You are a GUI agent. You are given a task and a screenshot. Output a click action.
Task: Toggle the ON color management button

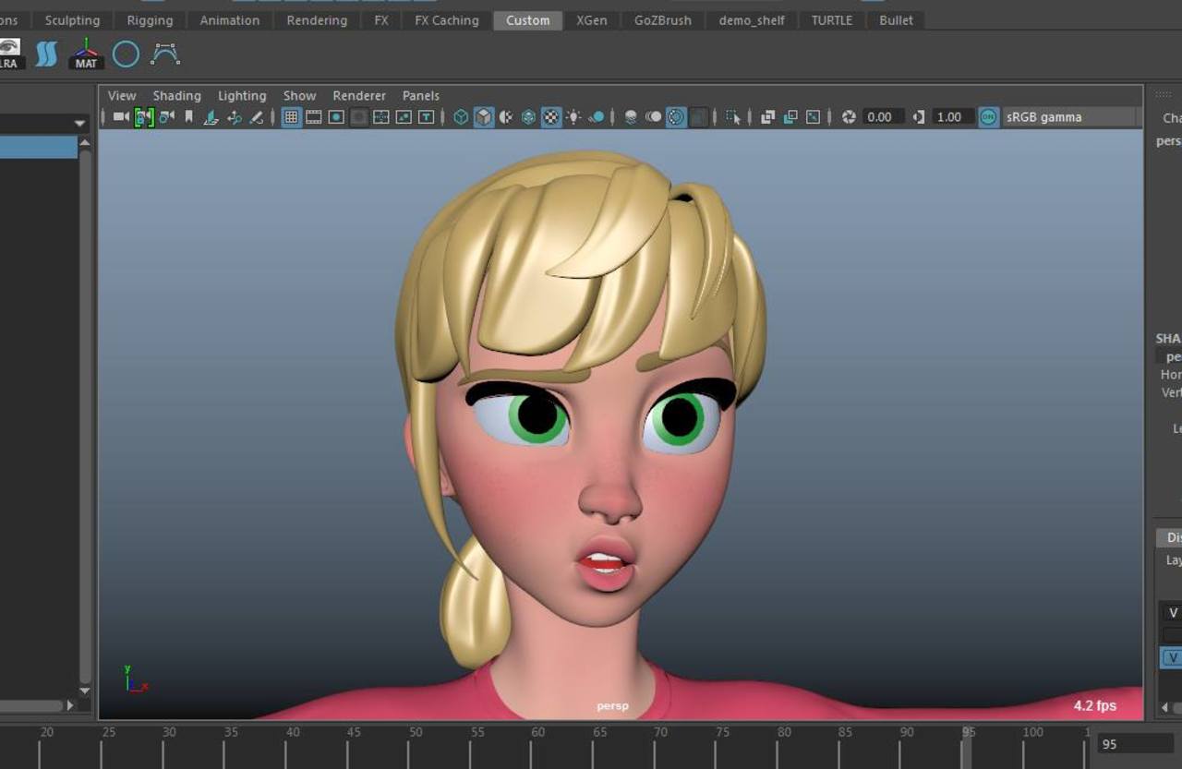pos(987,116)
